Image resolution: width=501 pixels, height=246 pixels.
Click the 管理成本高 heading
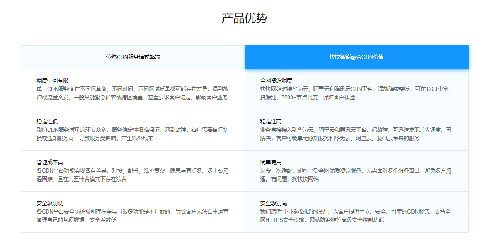pos(50,162)
